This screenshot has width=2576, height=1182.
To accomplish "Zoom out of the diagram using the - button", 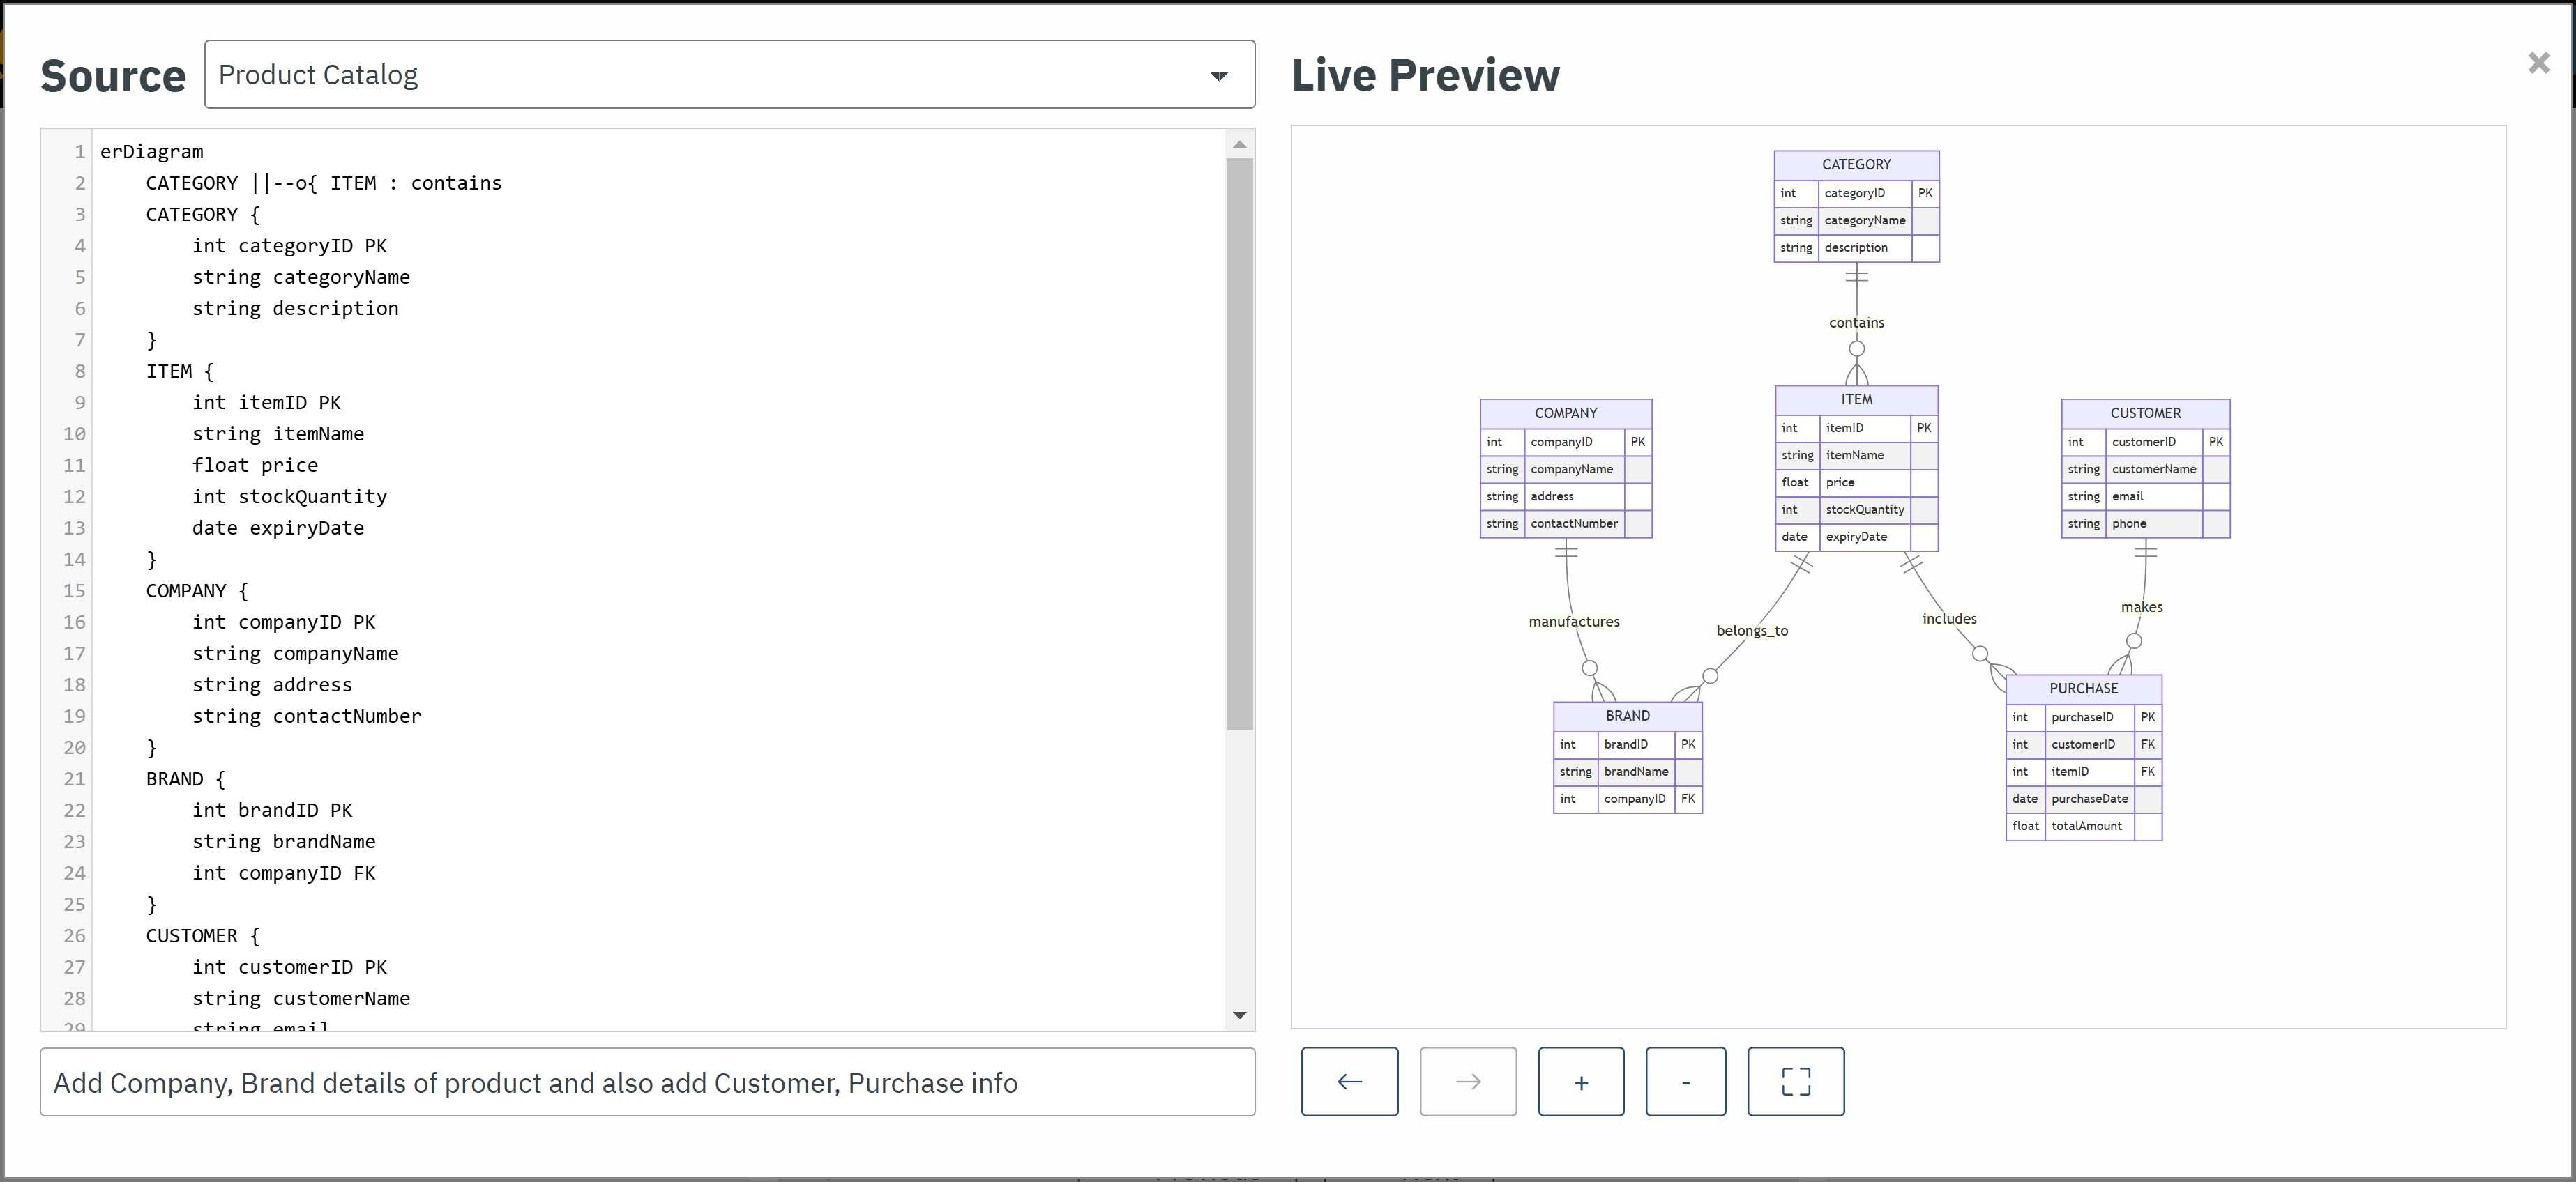I will pos(1686,1081).
